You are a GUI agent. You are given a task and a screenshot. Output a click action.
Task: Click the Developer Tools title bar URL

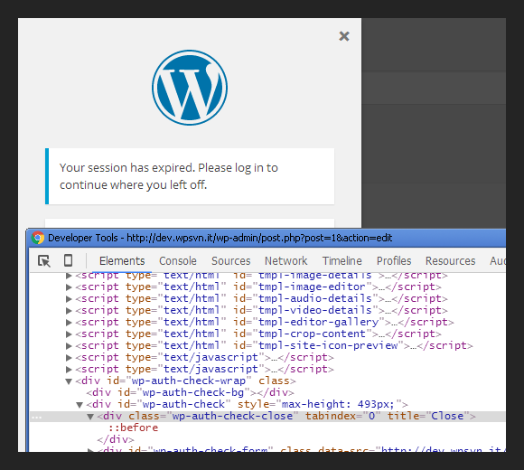point(259,238)
